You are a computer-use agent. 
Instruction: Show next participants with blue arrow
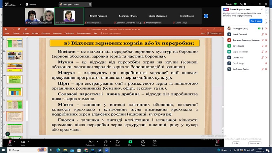[206, 16]
